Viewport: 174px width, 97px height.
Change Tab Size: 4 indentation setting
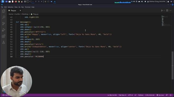tap(122, 95)
